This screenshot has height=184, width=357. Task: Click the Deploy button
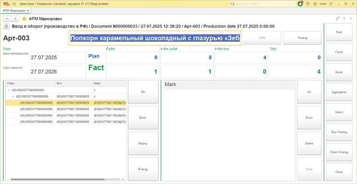[143, 144]
